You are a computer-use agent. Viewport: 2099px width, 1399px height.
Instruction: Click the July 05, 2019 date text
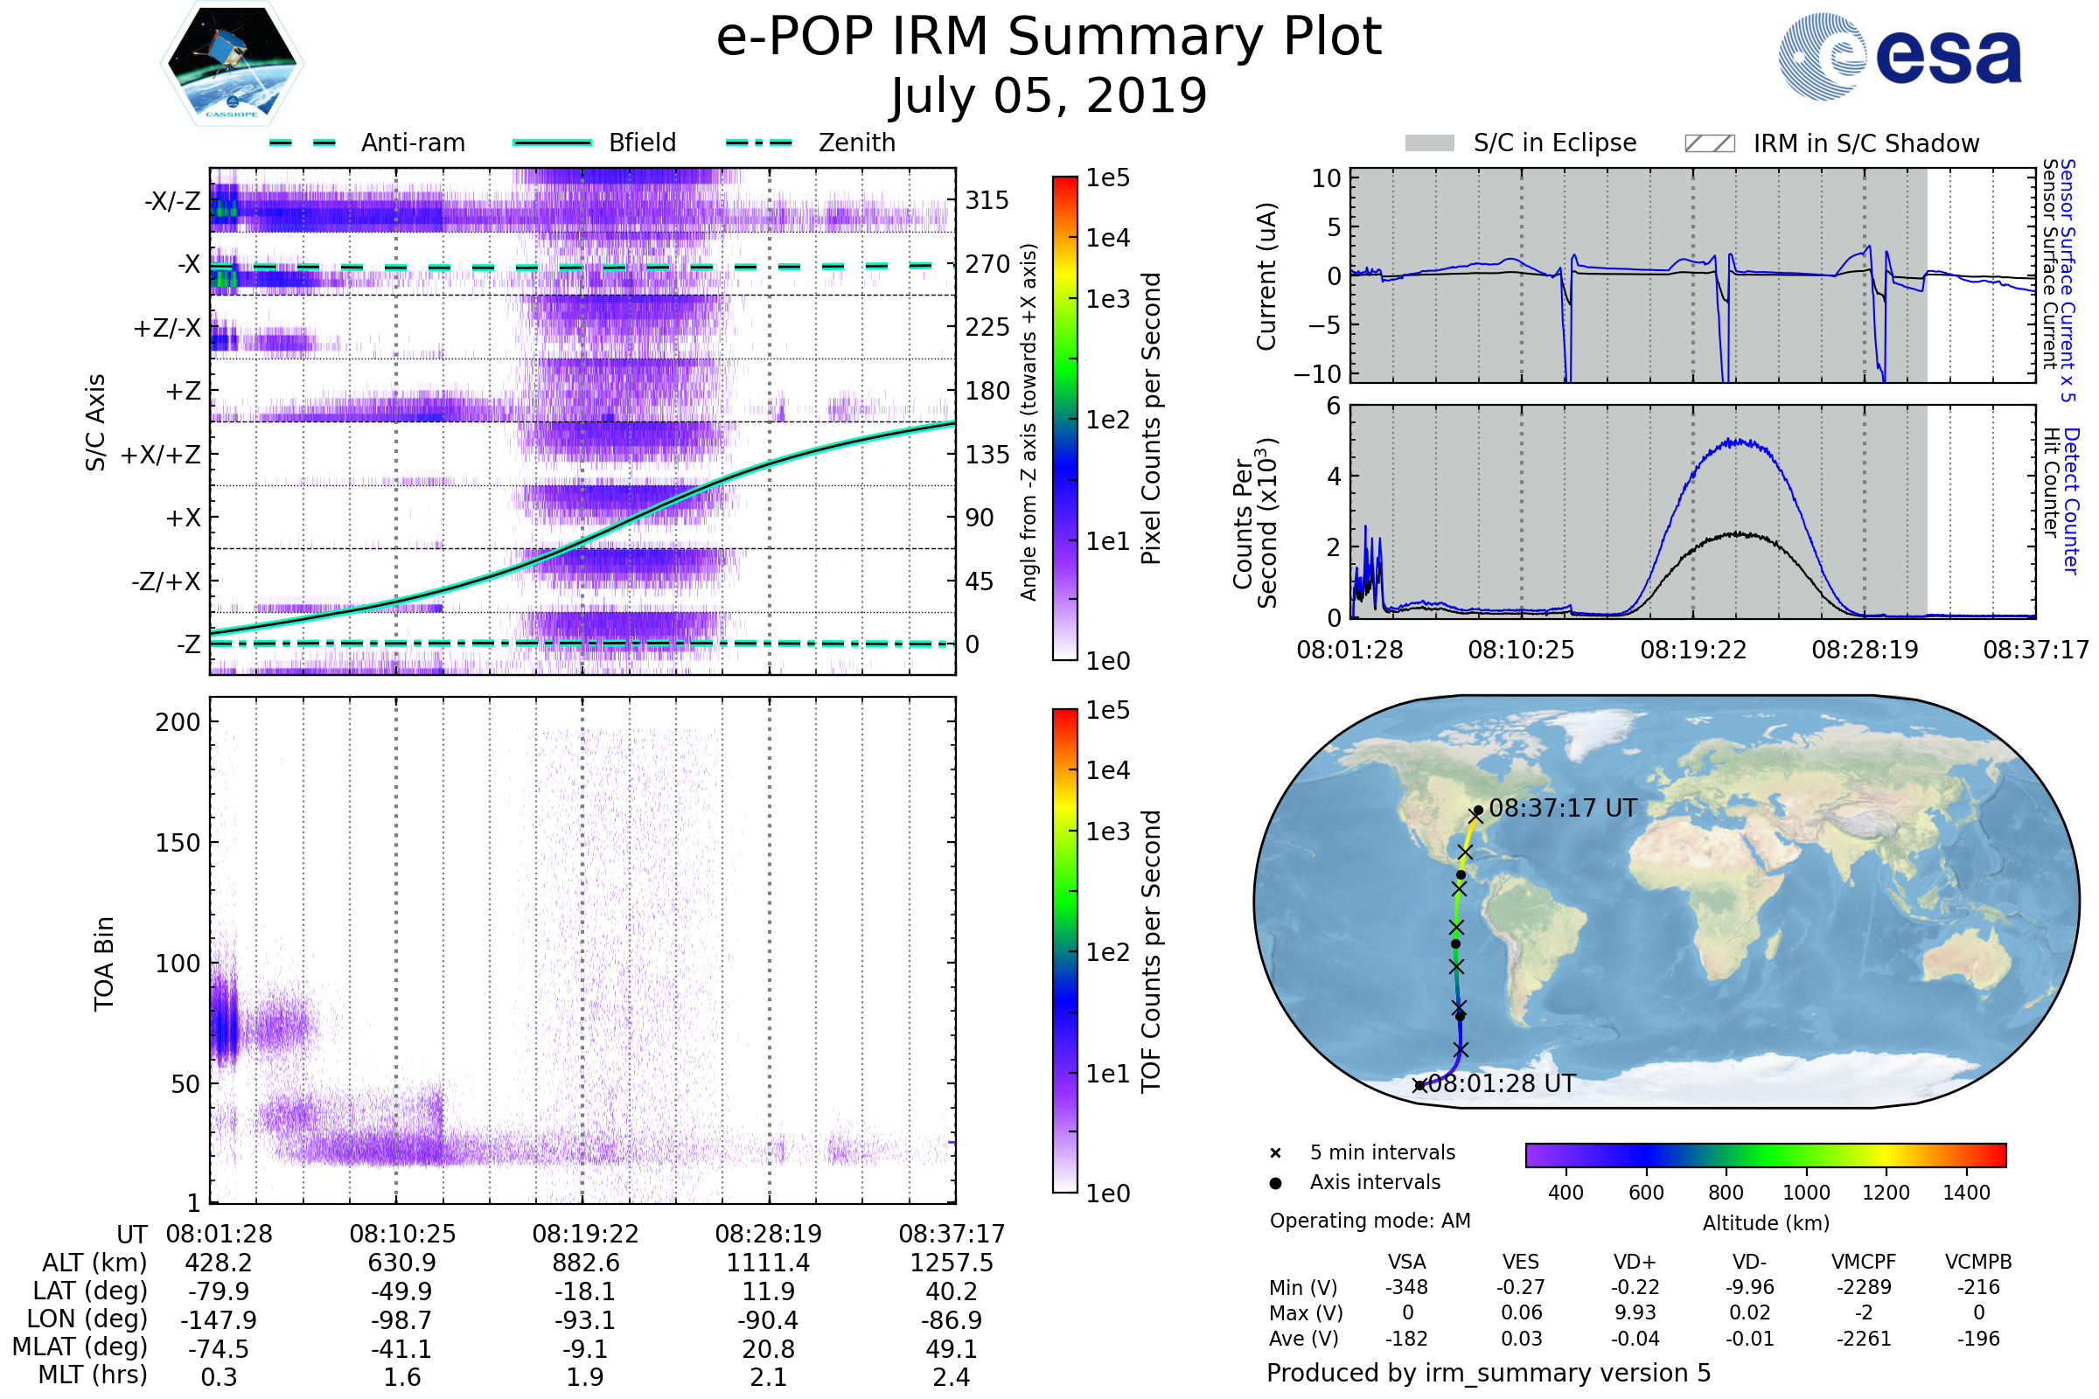click(1049, 96)
